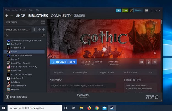Open File Explorer from taskbar
The image size is (172, 111).
click(x=81, y=108)
